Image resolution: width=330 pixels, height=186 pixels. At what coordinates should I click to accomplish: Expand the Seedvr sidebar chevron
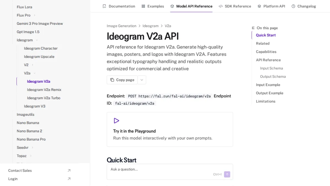tap(32, 148)
